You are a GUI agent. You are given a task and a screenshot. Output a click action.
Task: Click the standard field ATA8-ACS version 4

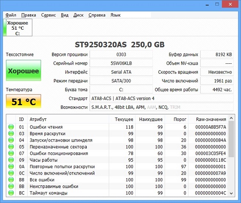click(161, 98)
